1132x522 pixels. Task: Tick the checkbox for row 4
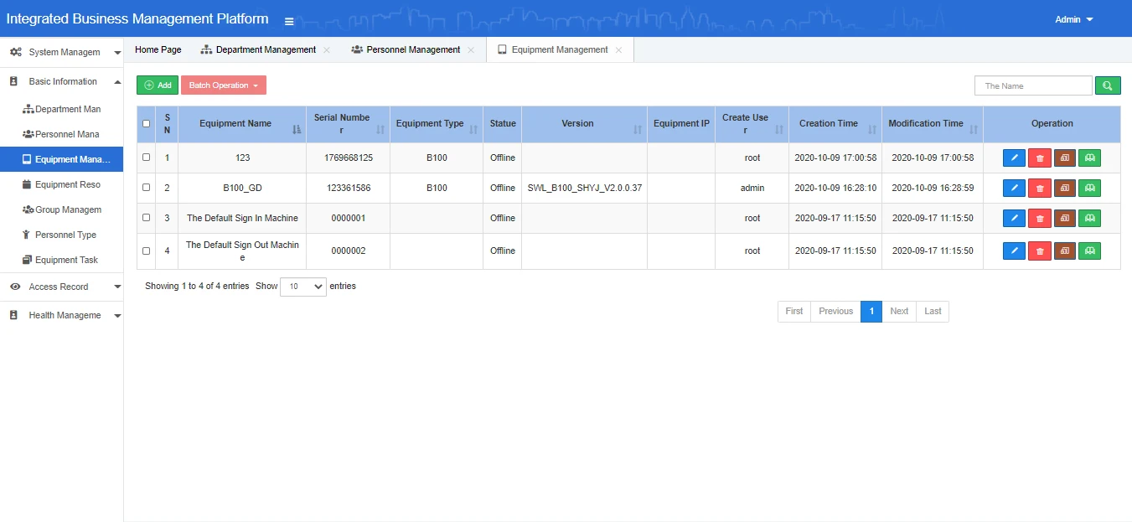[146, 251]
